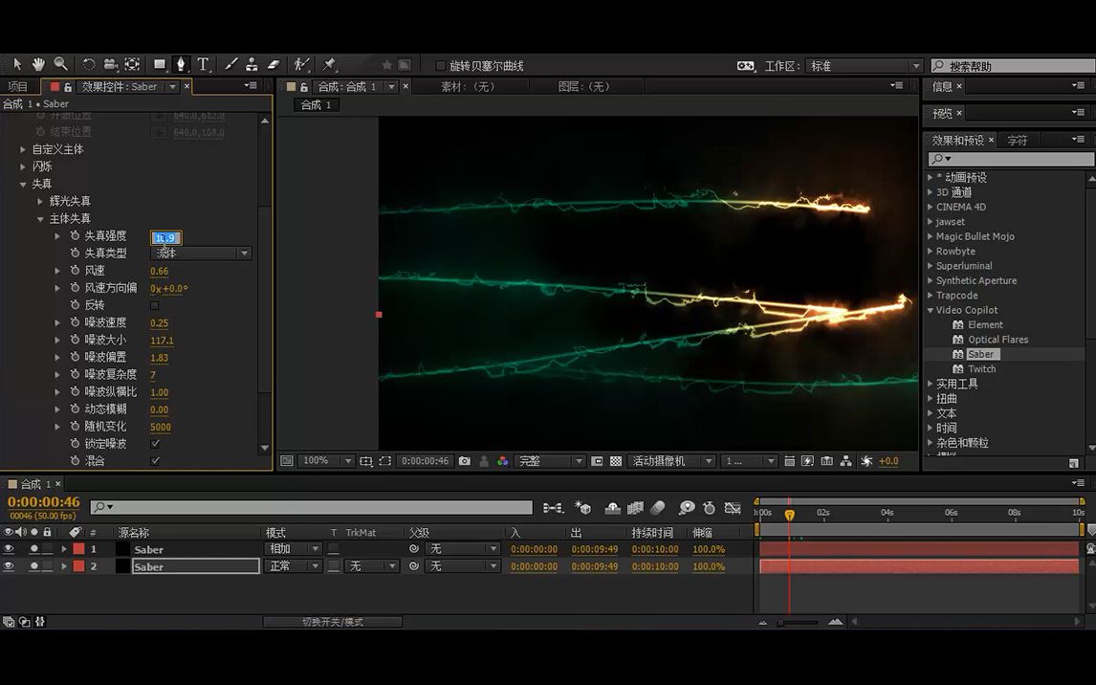Select the Pen tool in the toolbar

(x=180, y=64)
